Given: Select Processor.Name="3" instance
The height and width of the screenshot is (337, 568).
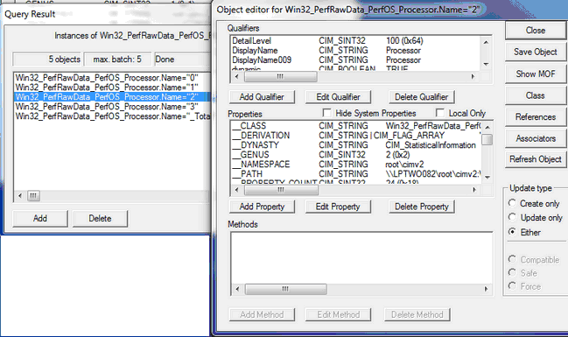Looking at the screenshot, I should (x=112, y=107).
